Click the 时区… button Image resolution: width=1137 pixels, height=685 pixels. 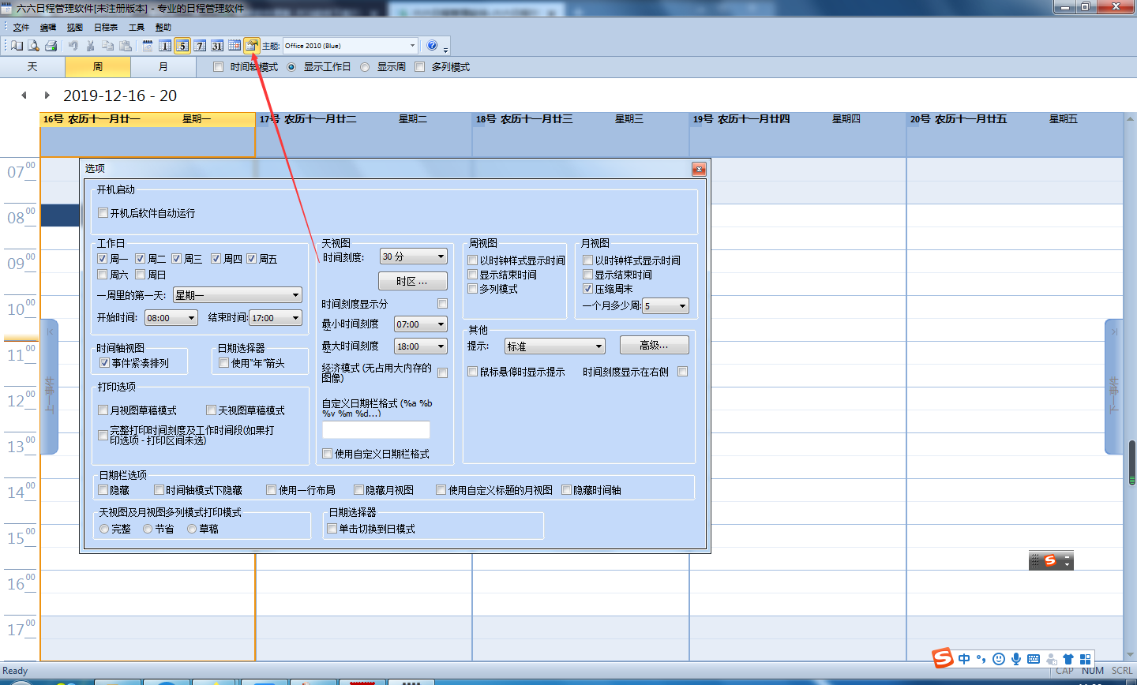(x=412, y=281)
